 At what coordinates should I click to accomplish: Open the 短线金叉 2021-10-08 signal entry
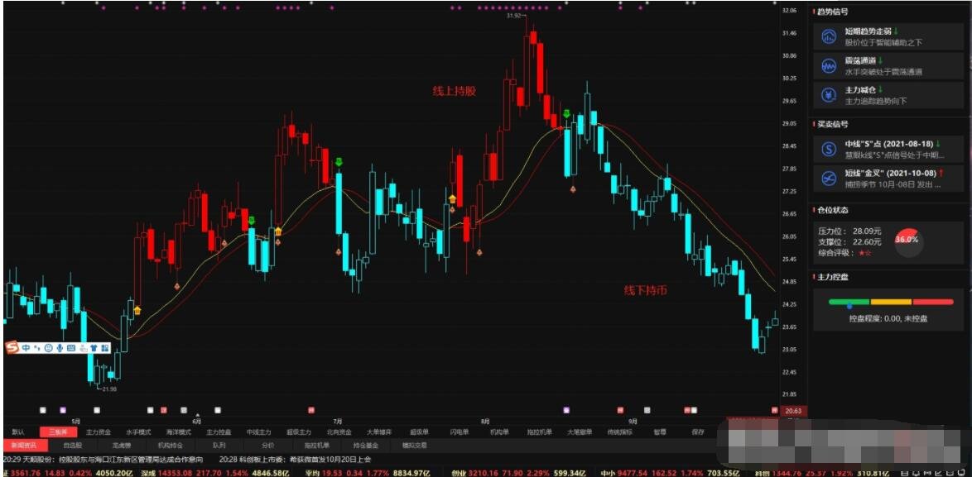(x=888, y=179)
